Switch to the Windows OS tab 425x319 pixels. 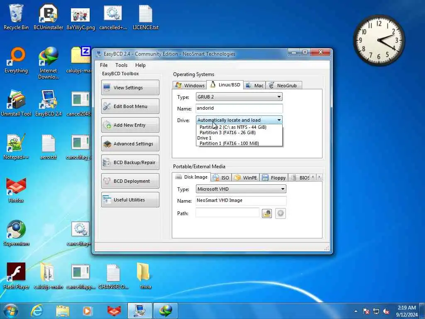click(190, 86)
